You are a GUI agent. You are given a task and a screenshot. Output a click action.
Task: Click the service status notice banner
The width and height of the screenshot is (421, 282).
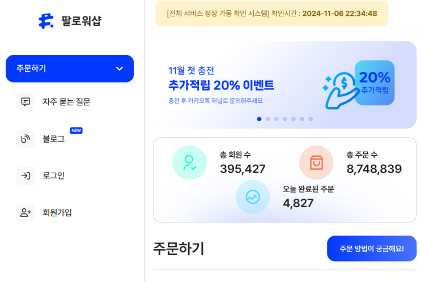(x=272, y=14)
